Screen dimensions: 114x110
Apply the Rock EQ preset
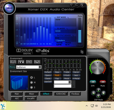click(57, 75)
